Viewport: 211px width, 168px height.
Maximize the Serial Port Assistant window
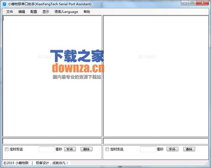click(x=192, y=3)
